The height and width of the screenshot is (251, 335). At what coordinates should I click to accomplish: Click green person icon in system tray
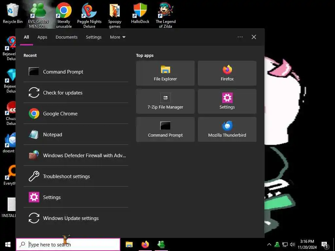[277, 244]
